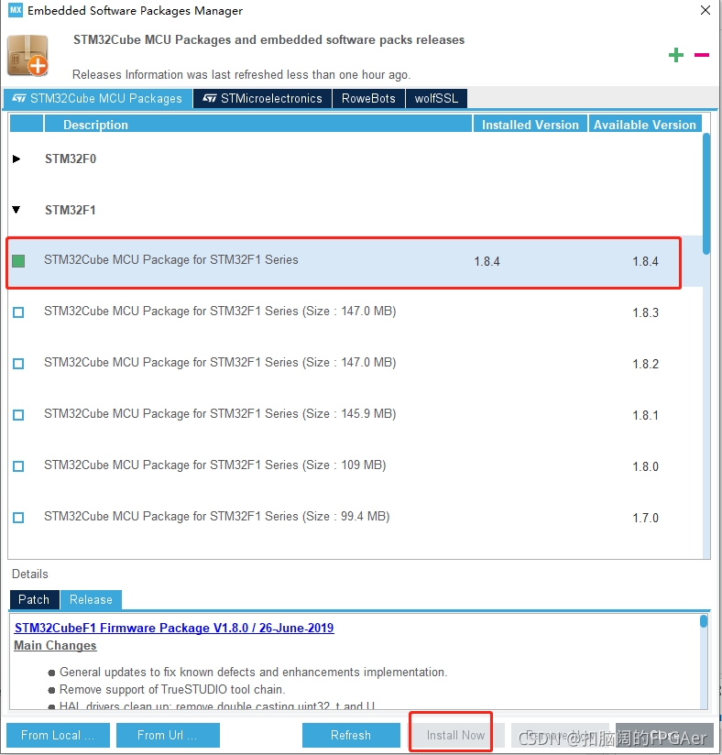Click the MX application icon in title bar
The height and width of the screenshot is (755, 722).
tap(16, 10)
